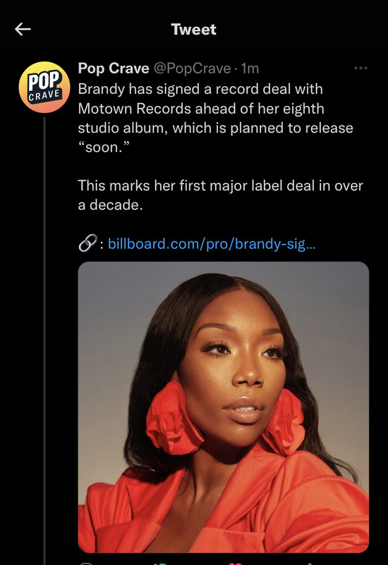Tap the 'Motown Records' text line

[201, 109]
